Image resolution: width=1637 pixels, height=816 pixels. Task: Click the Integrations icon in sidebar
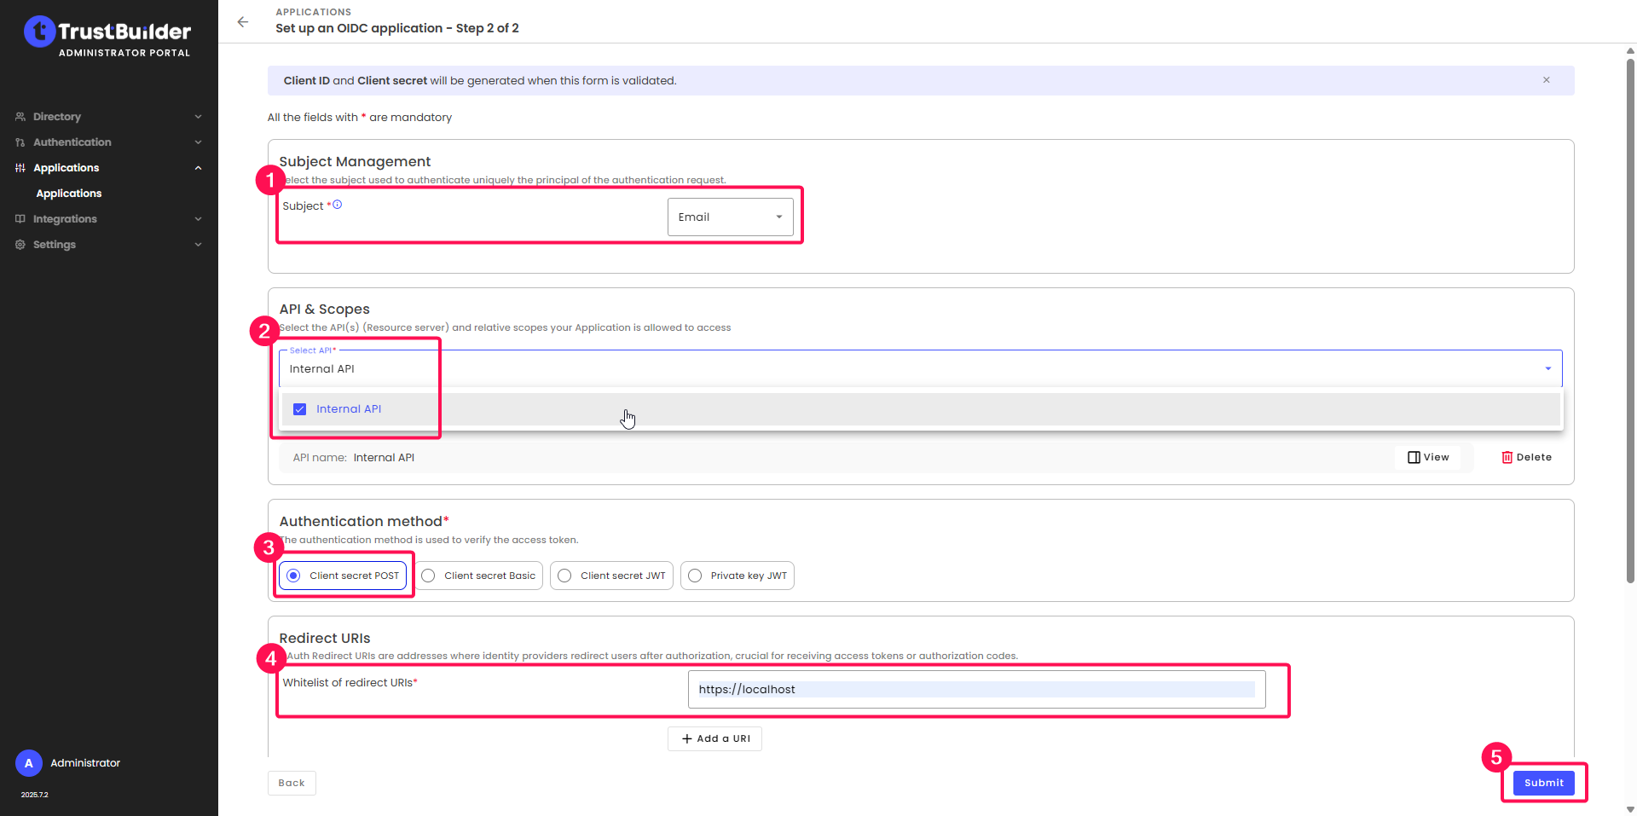click(20, 219)
